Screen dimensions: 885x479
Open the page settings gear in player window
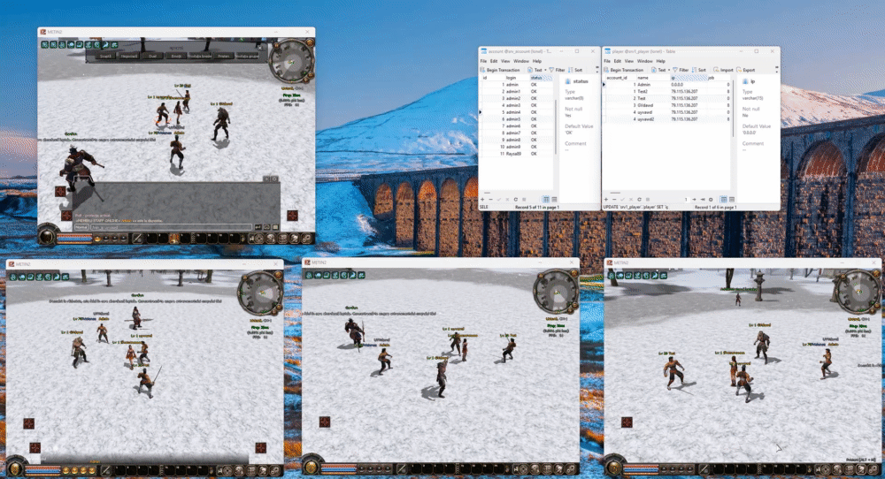[711, 200]
